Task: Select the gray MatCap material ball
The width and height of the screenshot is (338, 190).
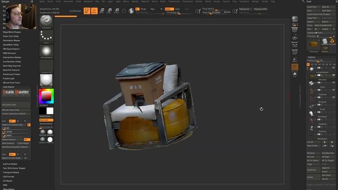Action: [43, 132]
